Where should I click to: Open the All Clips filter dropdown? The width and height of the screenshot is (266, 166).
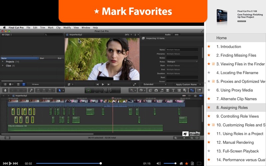(7, 35)
